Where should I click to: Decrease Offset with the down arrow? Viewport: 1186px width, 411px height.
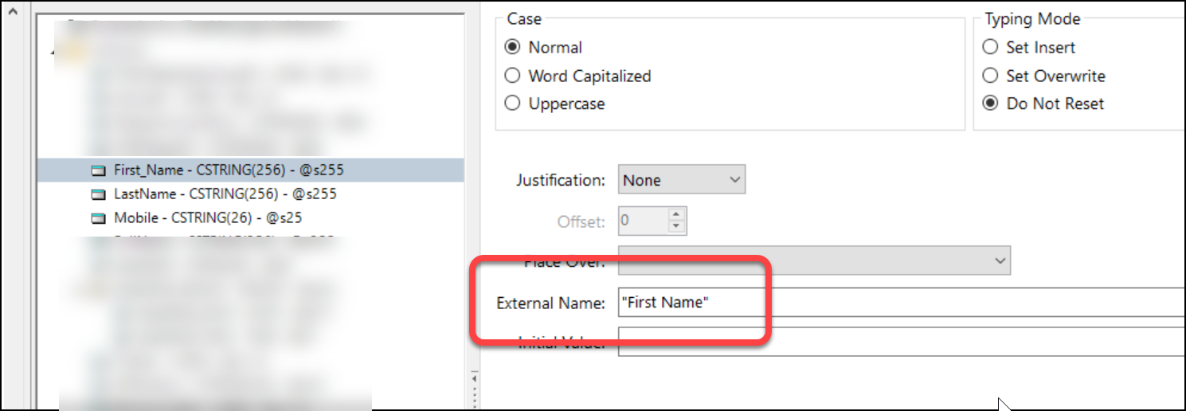tap(676, 226)
